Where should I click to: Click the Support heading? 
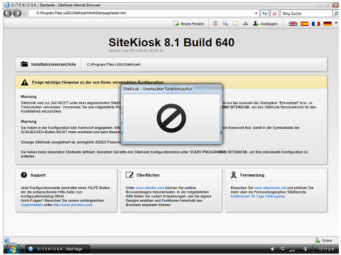(38, 175)
